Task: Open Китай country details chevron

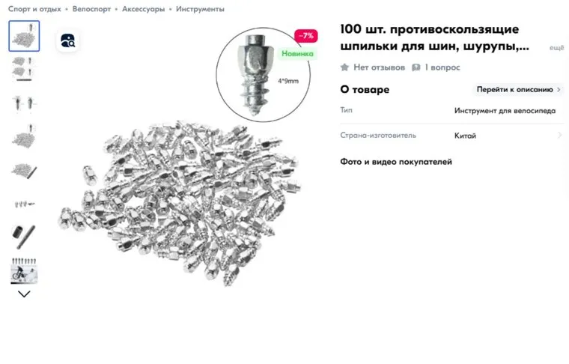Action: [x=559, y=136]
